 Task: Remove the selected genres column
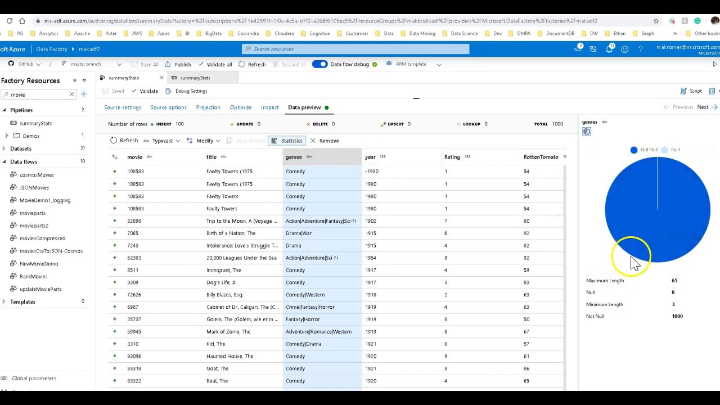[324, 141]
